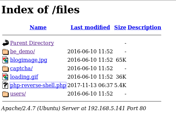Sort listing by Name column

38,27
